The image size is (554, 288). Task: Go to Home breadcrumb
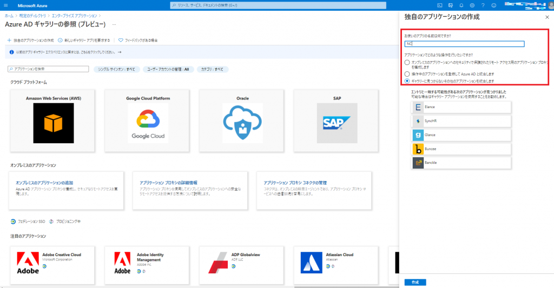pyautogui.click(x=9, y=16)
